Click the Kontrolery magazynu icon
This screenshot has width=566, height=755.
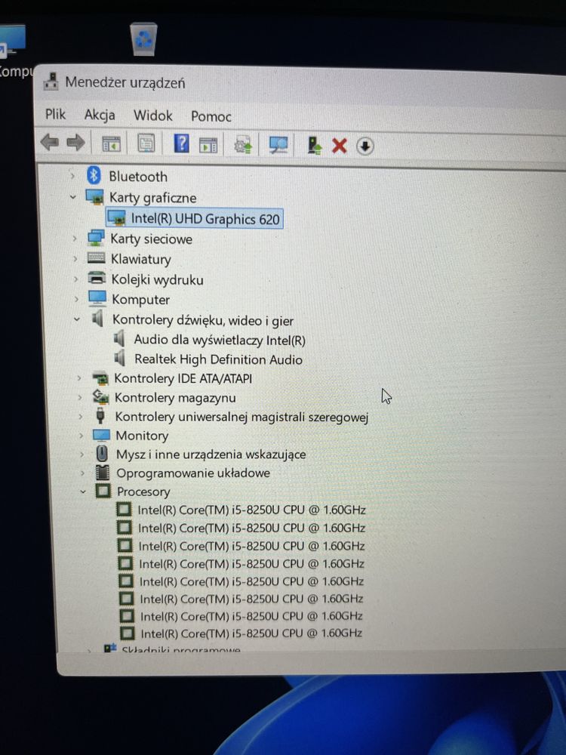point(100,397)
